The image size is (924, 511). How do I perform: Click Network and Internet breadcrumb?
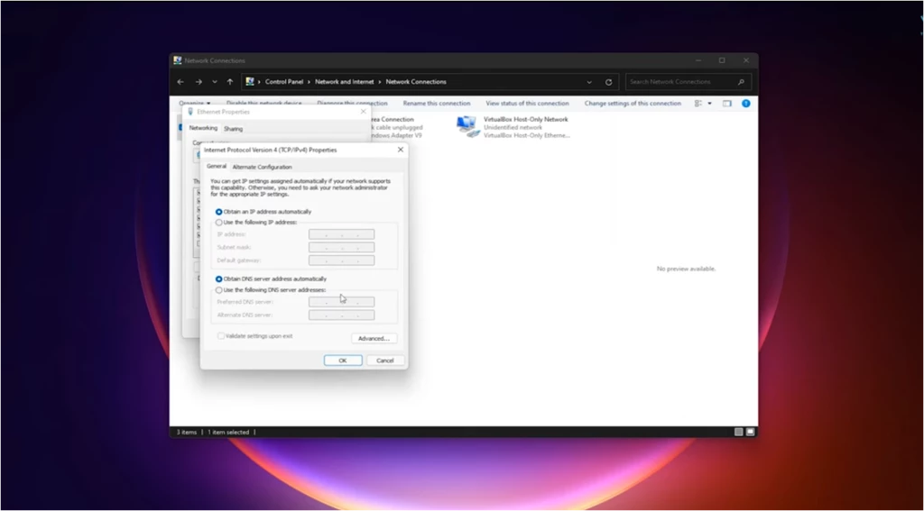point(345,82)
